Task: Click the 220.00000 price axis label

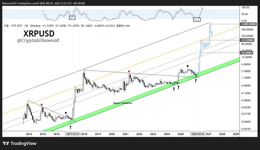Action: (247, 36)
